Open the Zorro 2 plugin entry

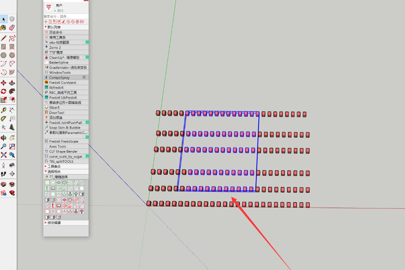[x=66, y=47]
